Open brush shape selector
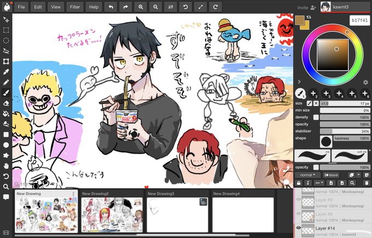The height and width of the screenshot is (238, 372). [326, 141]
